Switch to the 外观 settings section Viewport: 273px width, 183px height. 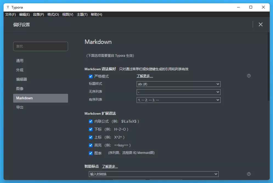tap(19, 70)
